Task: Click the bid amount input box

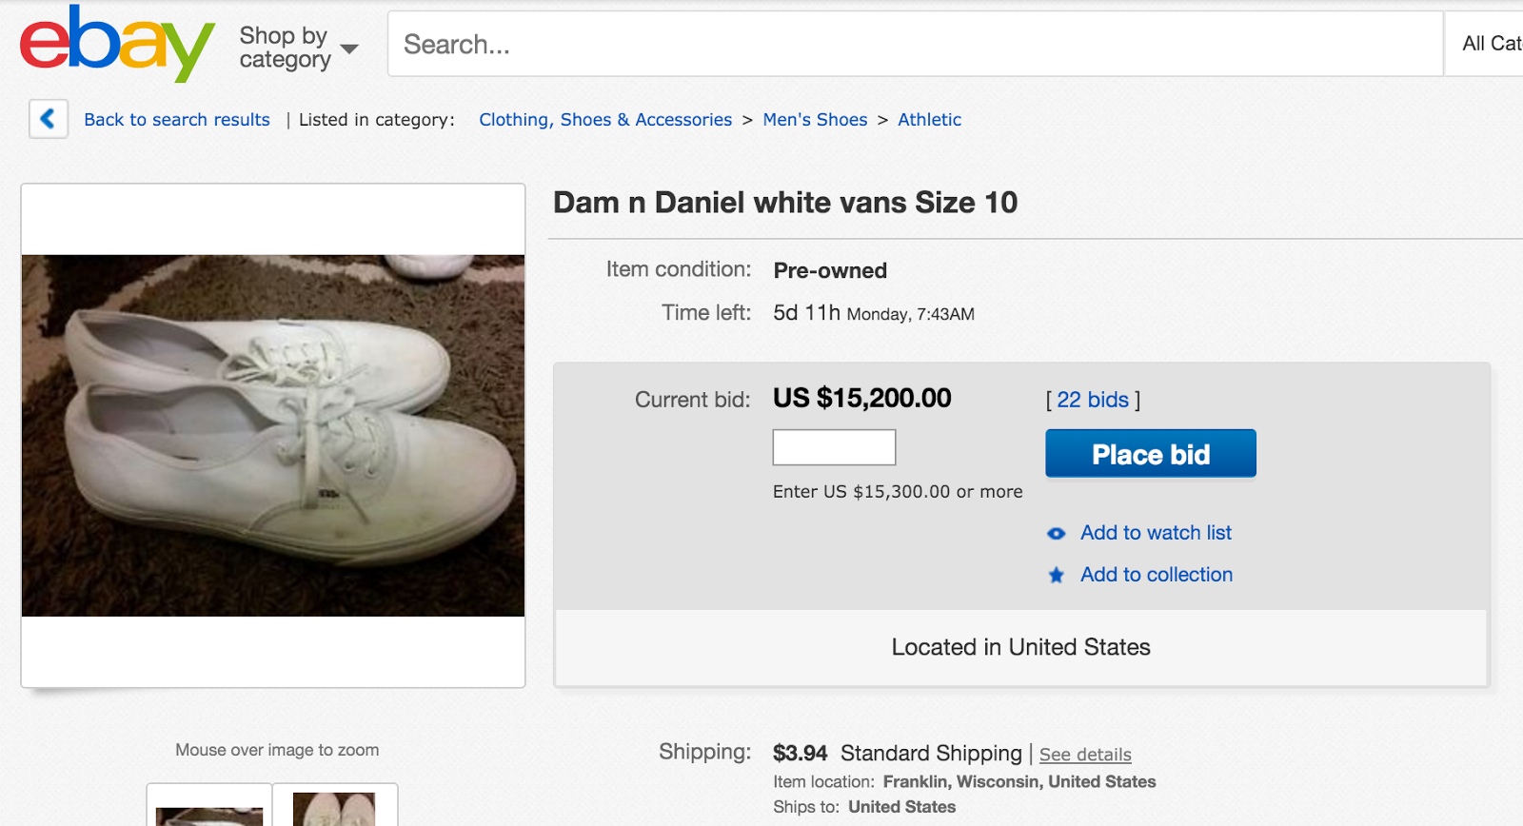Action: [x=834, y=447]
